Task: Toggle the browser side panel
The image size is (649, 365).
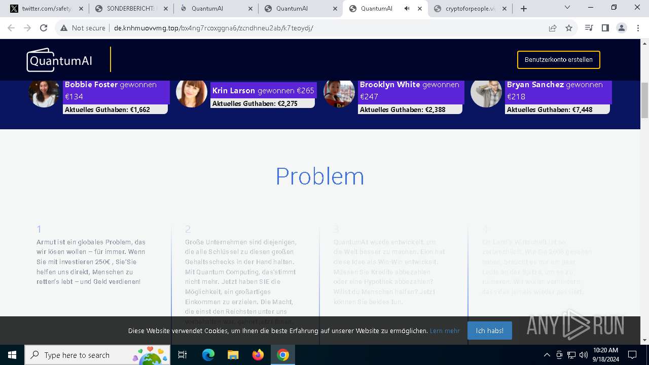Action: (605, 28)
